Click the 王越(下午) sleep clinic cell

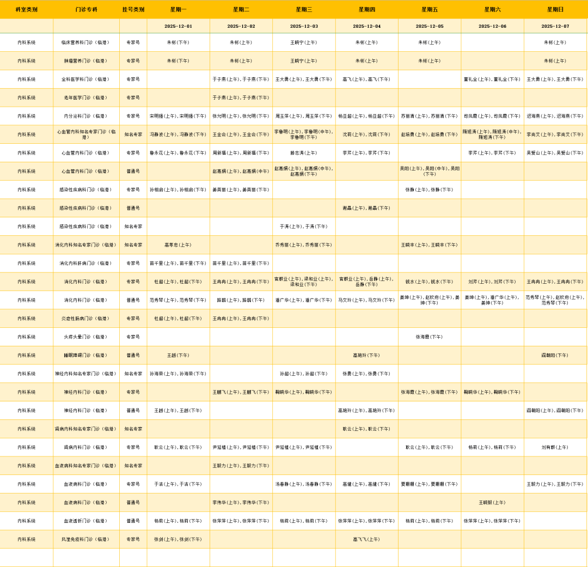coord(178,355)
